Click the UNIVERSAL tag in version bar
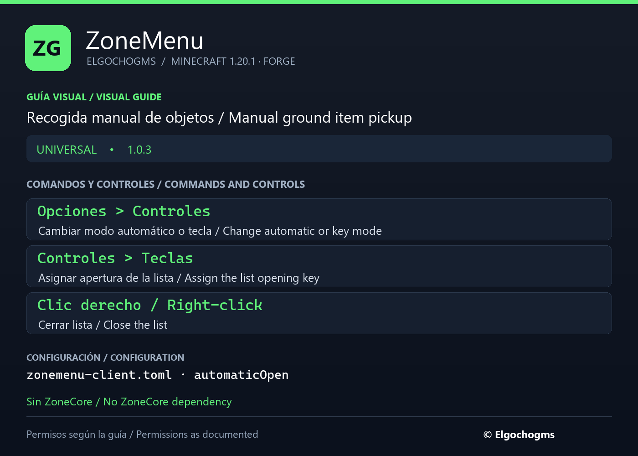 [x=67, y=150]
